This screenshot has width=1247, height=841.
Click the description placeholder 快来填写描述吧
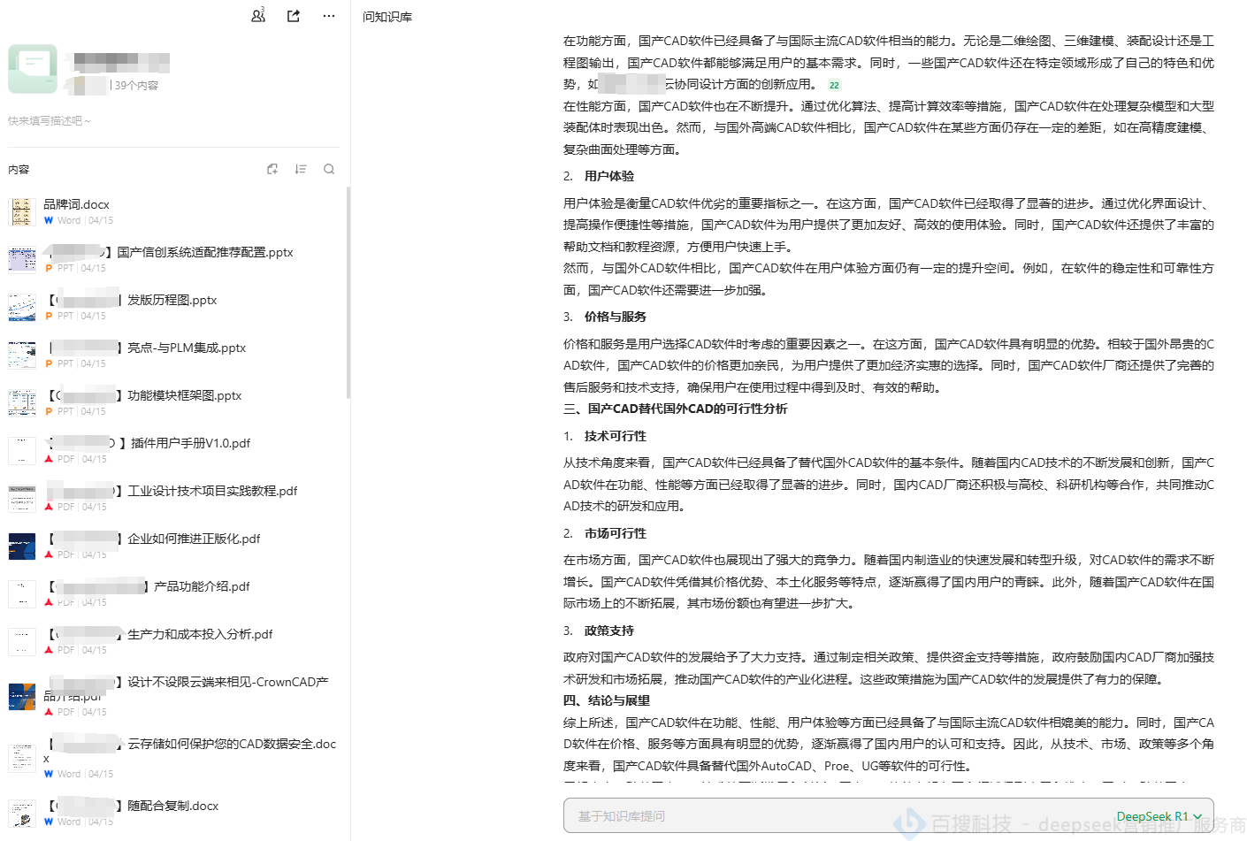point(50,120)
